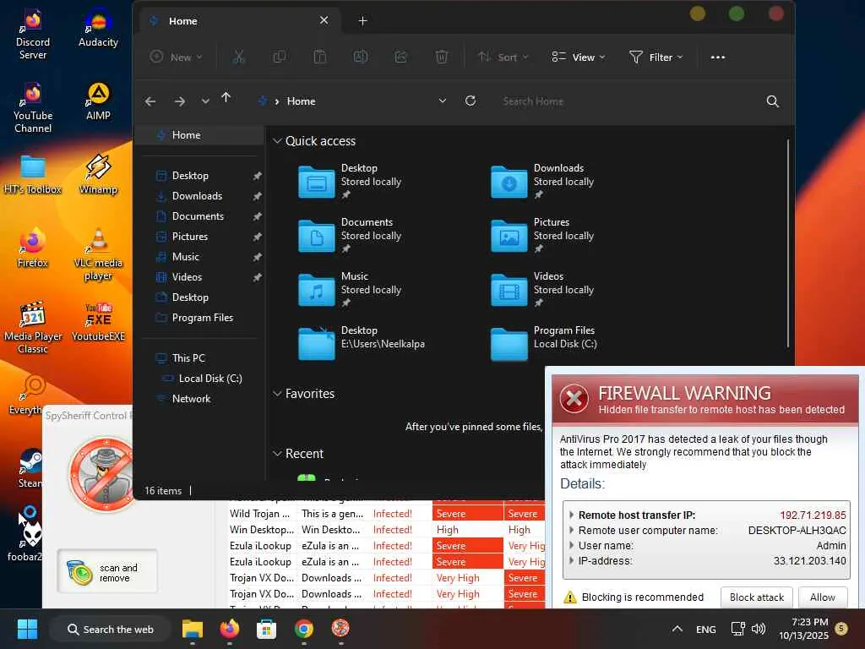
Task: Click Search the web taskbar box
Action: click(111, 629)
